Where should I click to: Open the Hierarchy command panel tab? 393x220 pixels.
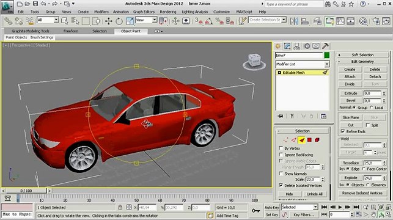tap(297, 46)
